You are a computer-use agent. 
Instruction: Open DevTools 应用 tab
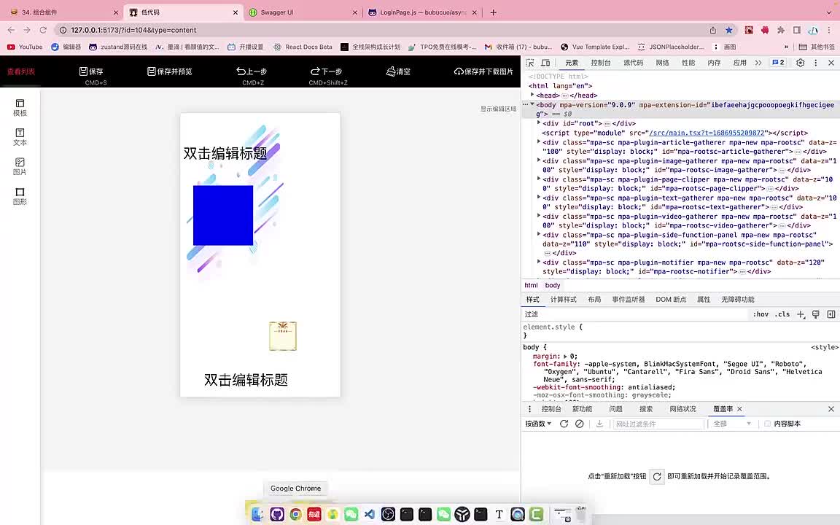click(740, 63)
